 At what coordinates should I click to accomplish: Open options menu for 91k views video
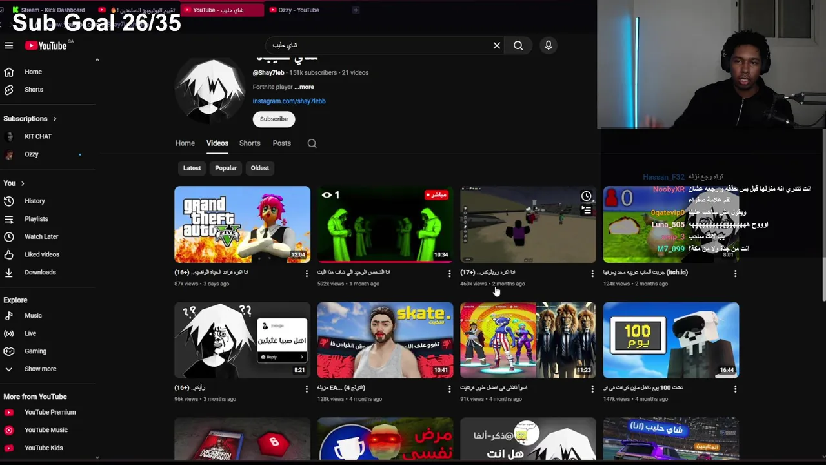pyautogui.click(x=592, y=389)
